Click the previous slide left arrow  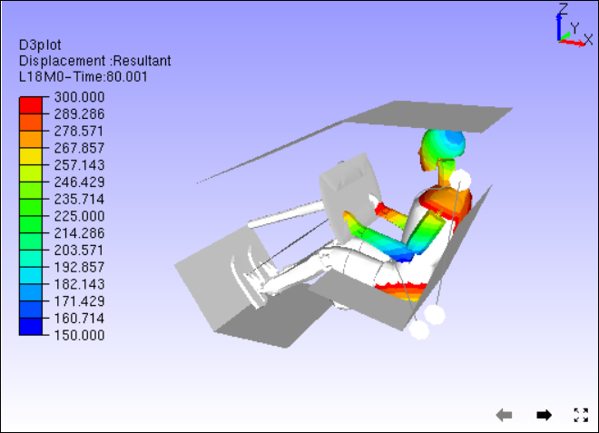tap(505, 415)
